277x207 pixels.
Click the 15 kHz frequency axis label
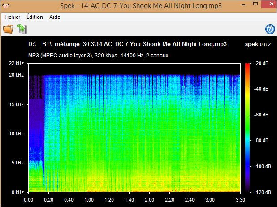(x=17, y=104)
